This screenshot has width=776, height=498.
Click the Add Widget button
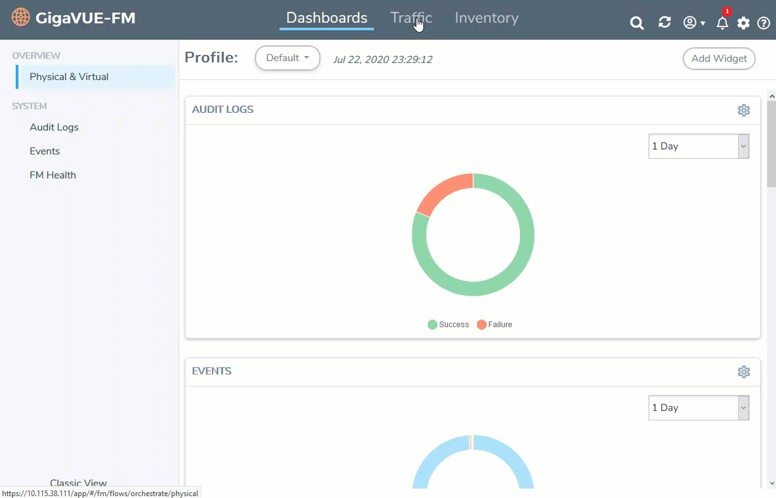(x=719, y=59)
